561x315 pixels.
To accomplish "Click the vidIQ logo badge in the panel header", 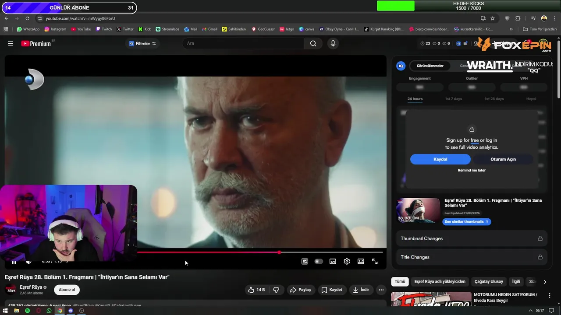I will point(401,66).
